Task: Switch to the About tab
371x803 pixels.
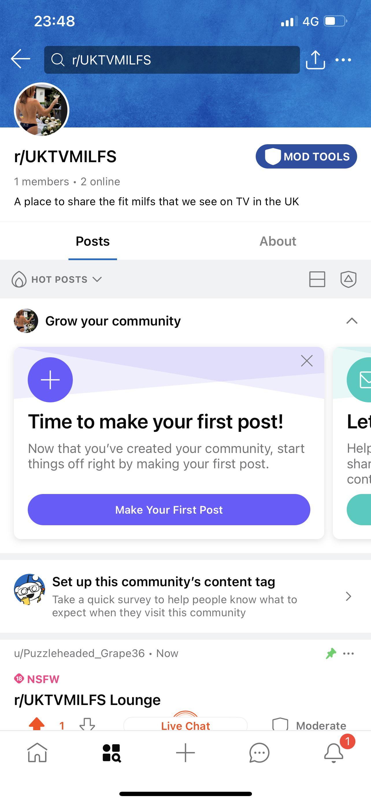Action: coord(278,241)
